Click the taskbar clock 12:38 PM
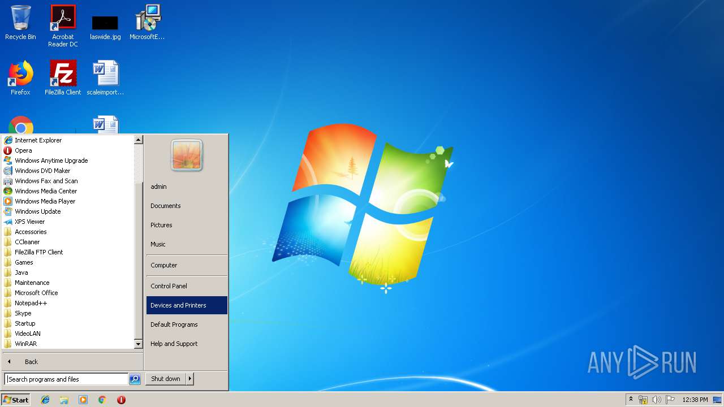Image resolution: width=724 pixels, height=407 pixels. click(x=695, y=400)
